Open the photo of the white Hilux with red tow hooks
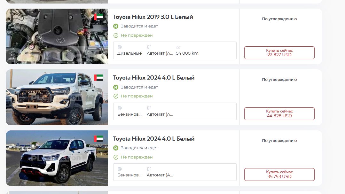This screenshot has width=345, height=194. coord(57,158)
